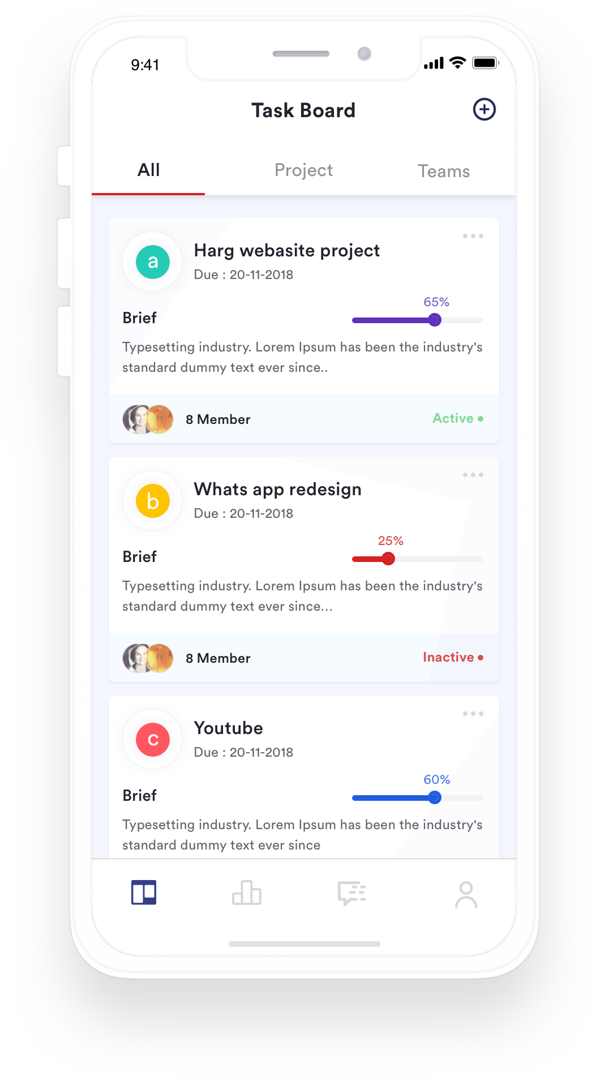Click the green 'a' project avatar

[x=152, y=261]
